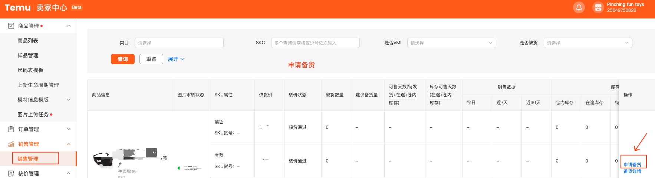The width and height of the screenshot is (655, 178).
Task: Click 核价通过 in the 宝蓝 row
Action: pyautogui.click(x=297, y=161)
